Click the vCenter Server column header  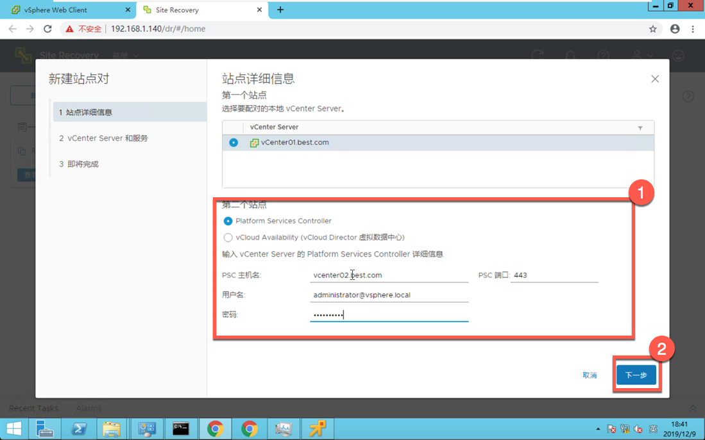click(x=275, y=127)
